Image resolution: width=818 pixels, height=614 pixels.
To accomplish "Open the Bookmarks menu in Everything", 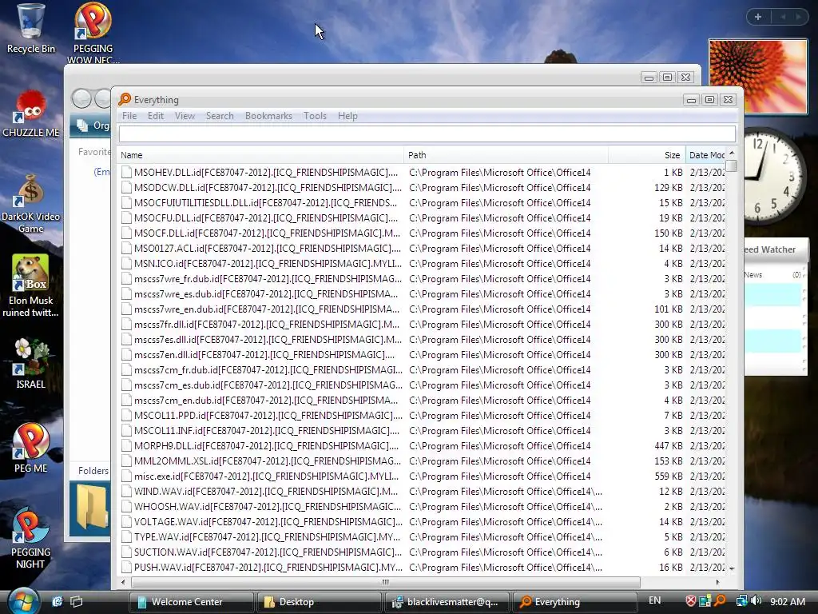I will (268, 116).
